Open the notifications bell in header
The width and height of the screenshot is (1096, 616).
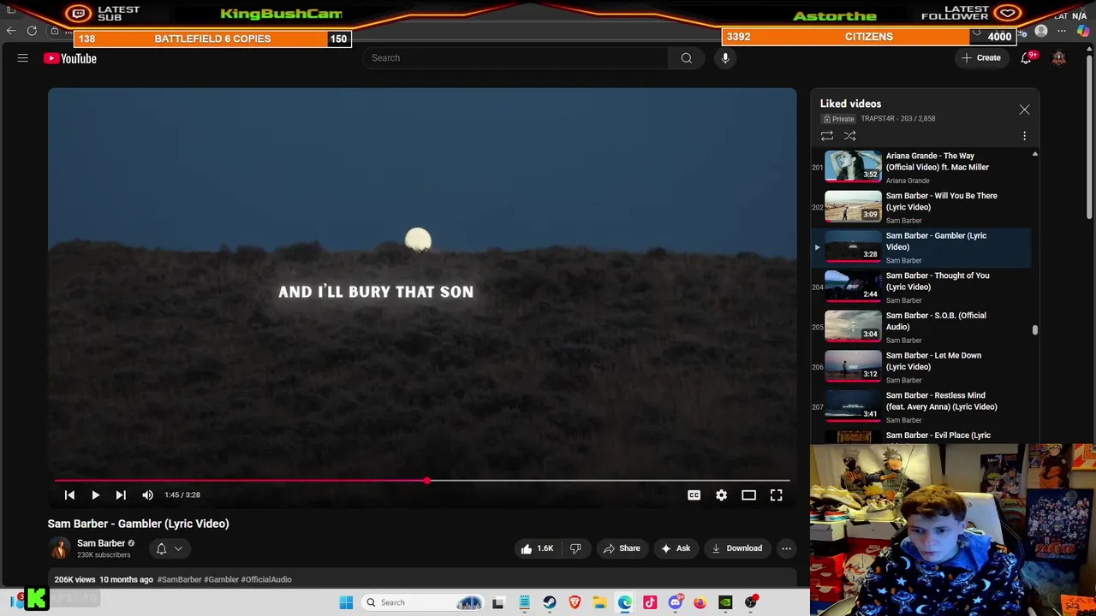[x=1026, y=58]
